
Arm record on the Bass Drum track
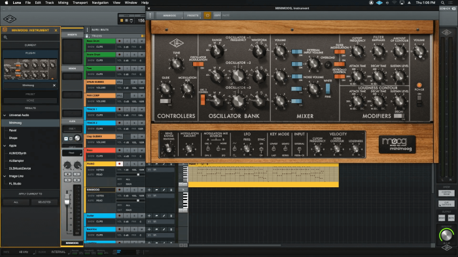point(119,41)
